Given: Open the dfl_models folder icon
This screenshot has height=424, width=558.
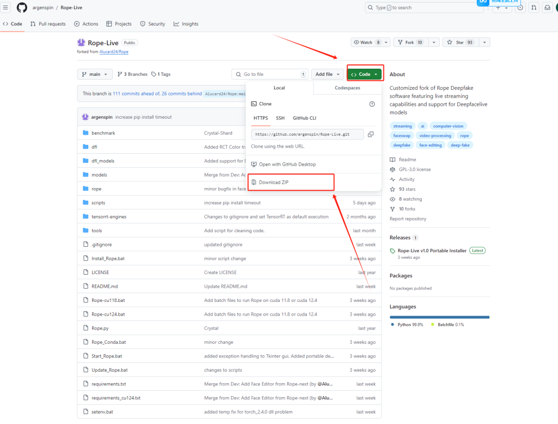Looking at the screenshot, I should pos(86,161).
